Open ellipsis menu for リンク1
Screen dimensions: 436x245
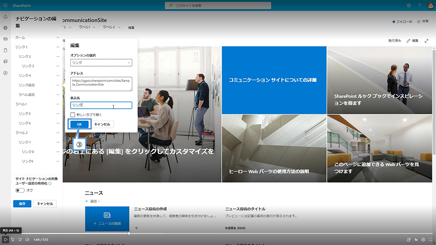pos(58,47)
